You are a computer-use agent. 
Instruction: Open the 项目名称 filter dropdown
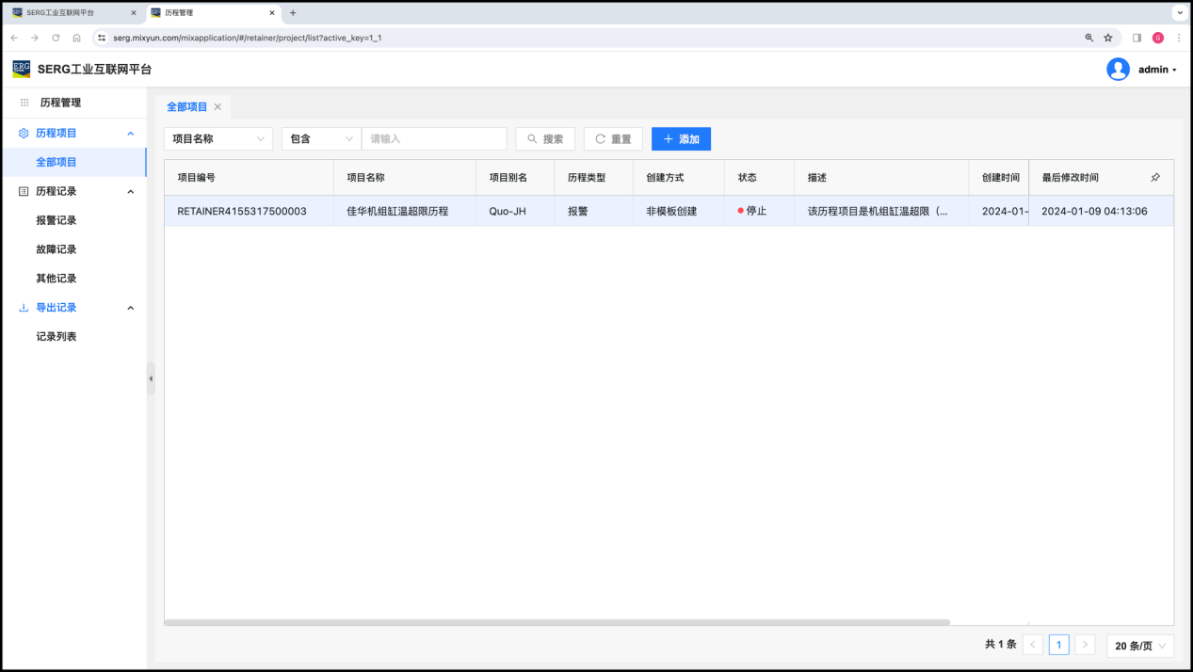(x=218, y=139)
